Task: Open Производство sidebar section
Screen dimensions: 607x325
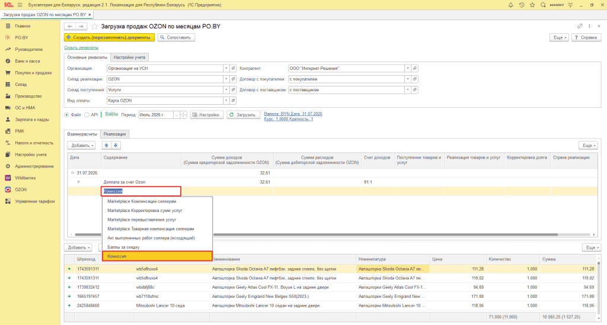Action: point(28,96)
